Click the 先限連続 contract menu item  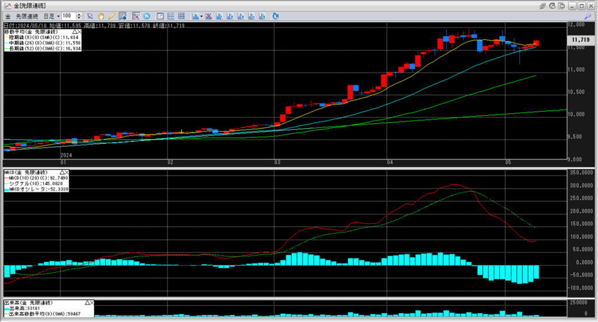point(26,16)
